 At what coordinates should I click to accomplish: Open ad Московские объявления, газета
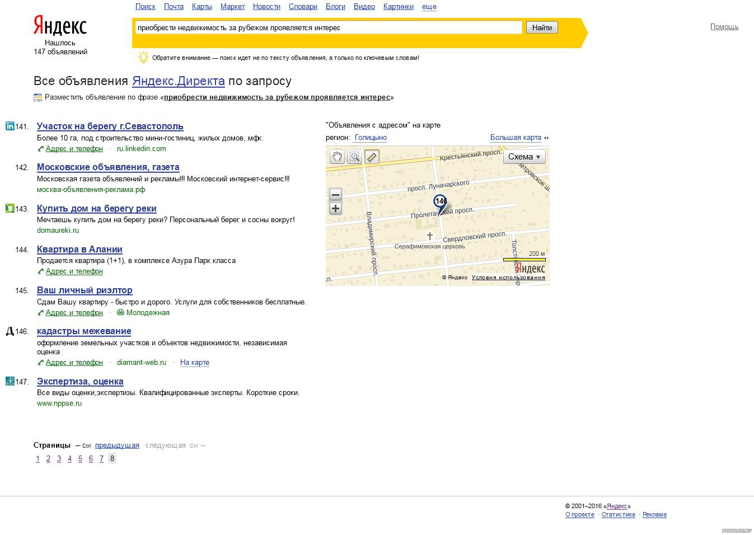tap(108, 167)
